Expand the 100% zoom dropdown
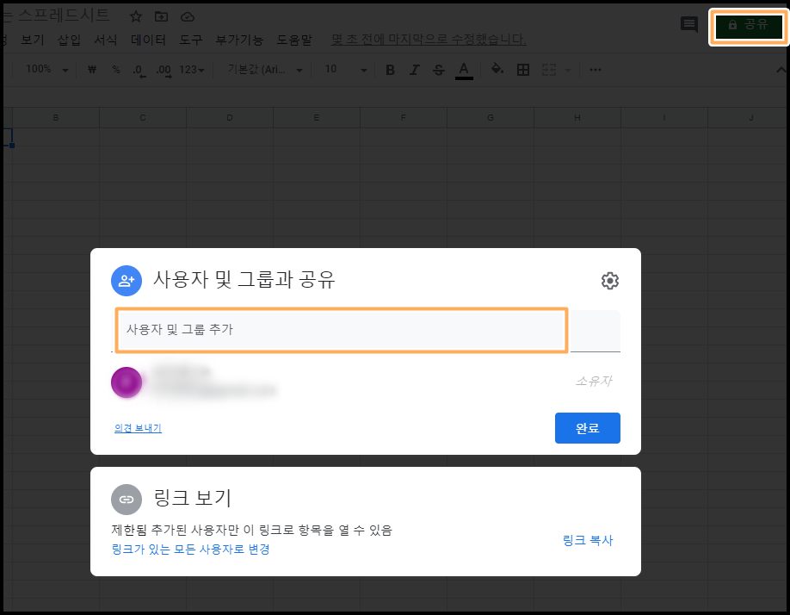 pyautogui.click(x=46, y=69)
